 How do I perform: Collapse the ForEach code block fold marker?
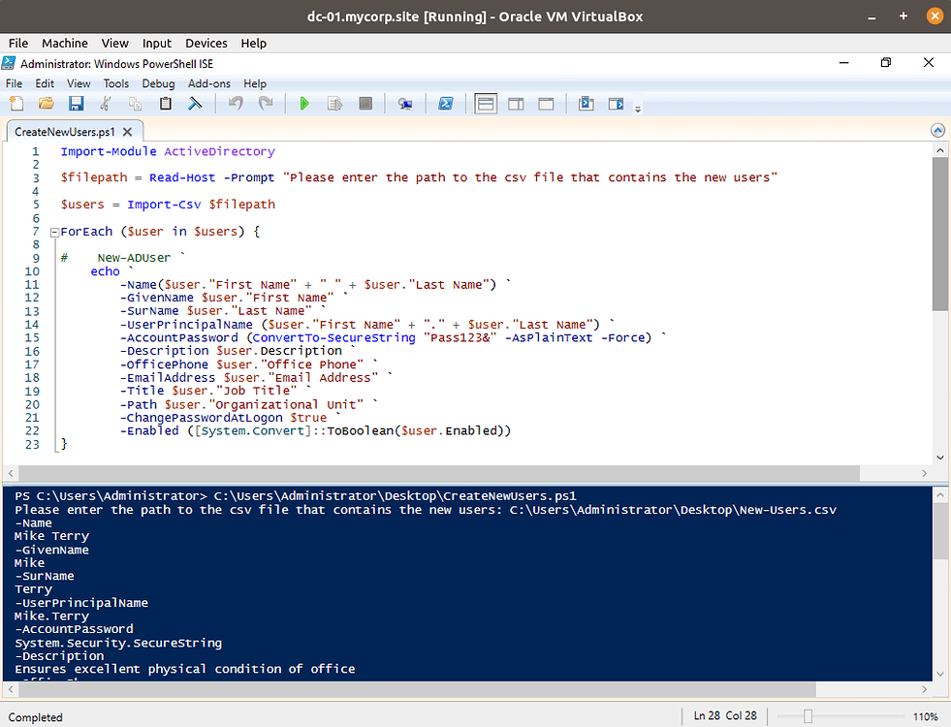tap(53, 233)
